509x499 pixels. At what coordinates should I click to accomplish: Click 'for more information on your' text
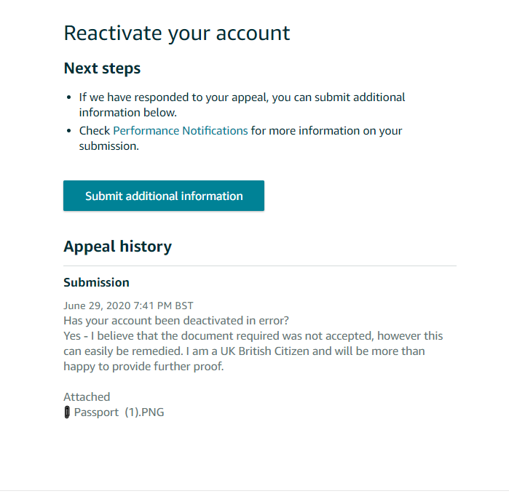point(326,131)
